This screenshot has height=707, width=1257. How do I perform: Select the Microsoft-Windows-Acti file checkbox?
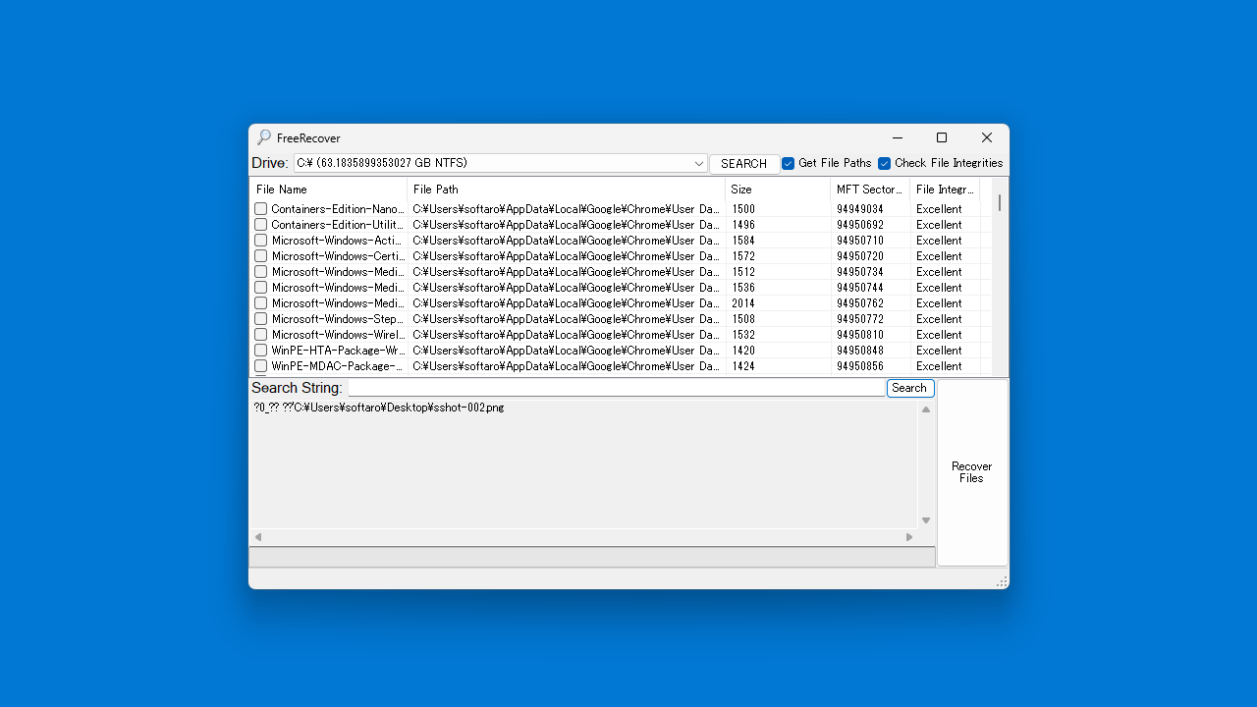coord(261,241)
